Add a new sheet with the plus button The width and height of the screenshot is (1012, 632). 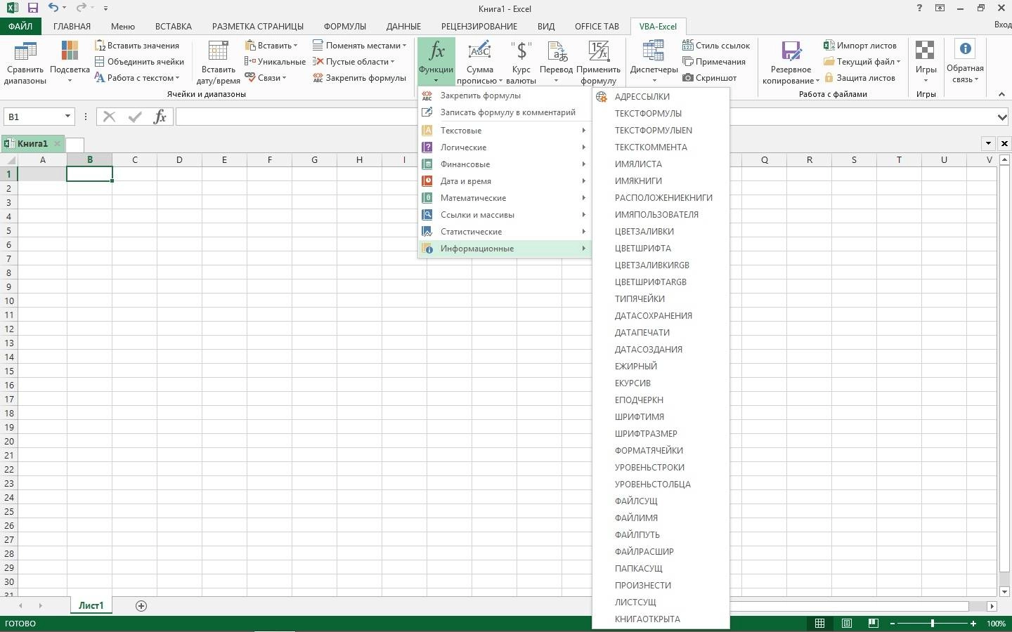(x=141, y=606)
